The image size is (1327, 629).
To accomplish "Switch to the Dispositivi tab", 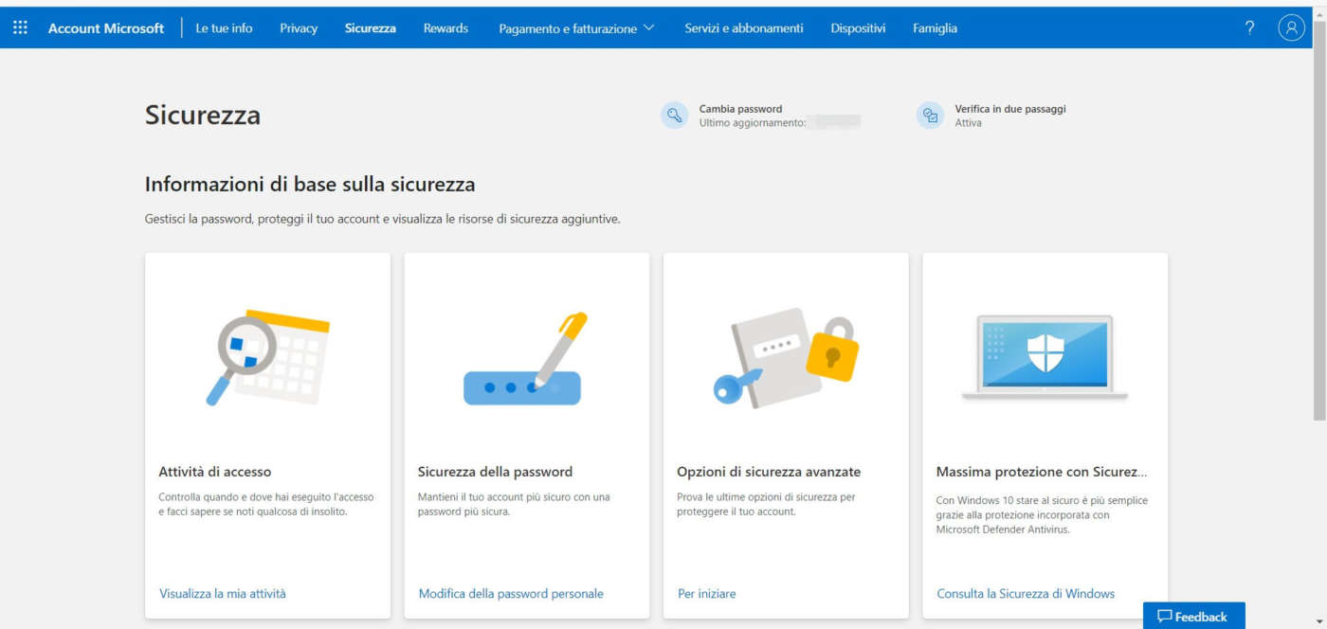I will coord(858,28).
